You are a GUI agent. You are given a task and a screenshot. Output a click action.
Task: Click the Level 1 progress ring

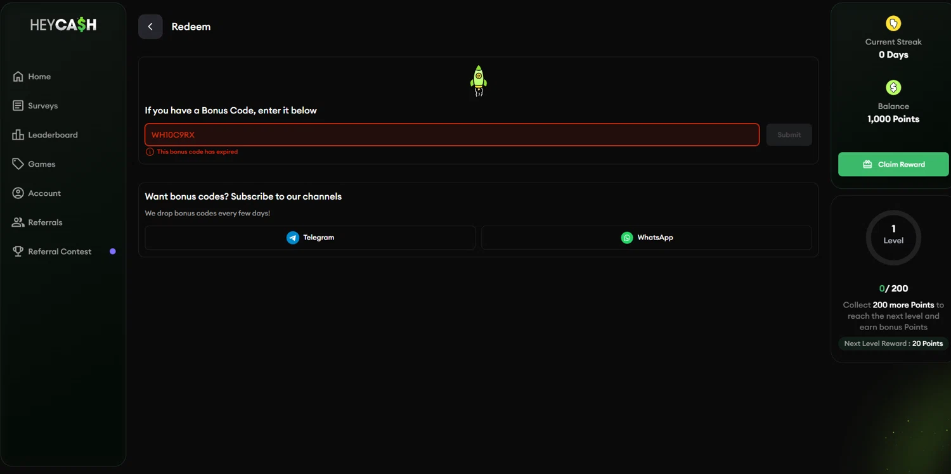pos(893,238)
